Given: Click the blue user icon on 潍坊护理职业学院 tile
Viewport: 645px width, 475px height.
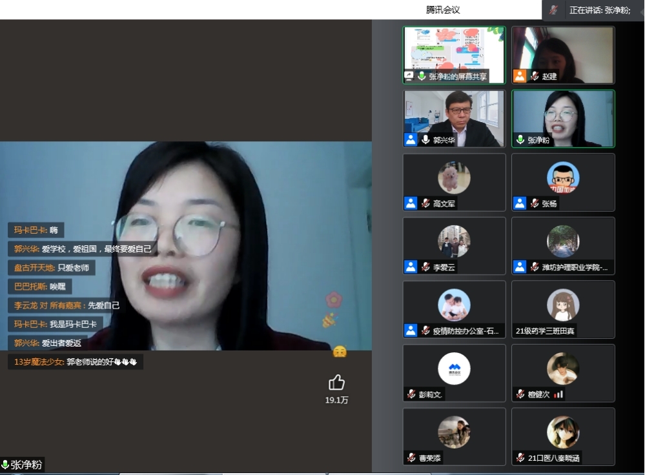Looking at the screenshot, I should click(x=520, y=267).
